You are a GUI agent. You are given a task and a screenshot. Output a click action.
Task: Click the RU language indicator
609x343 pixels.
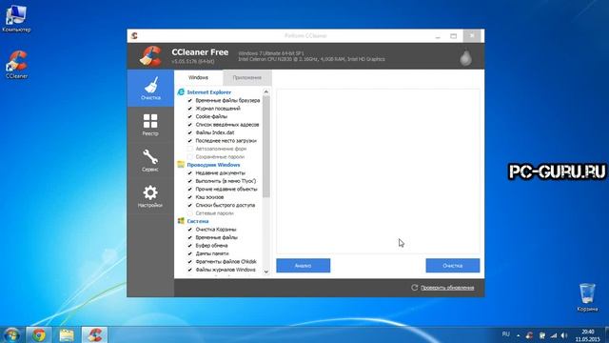point(505,334)
